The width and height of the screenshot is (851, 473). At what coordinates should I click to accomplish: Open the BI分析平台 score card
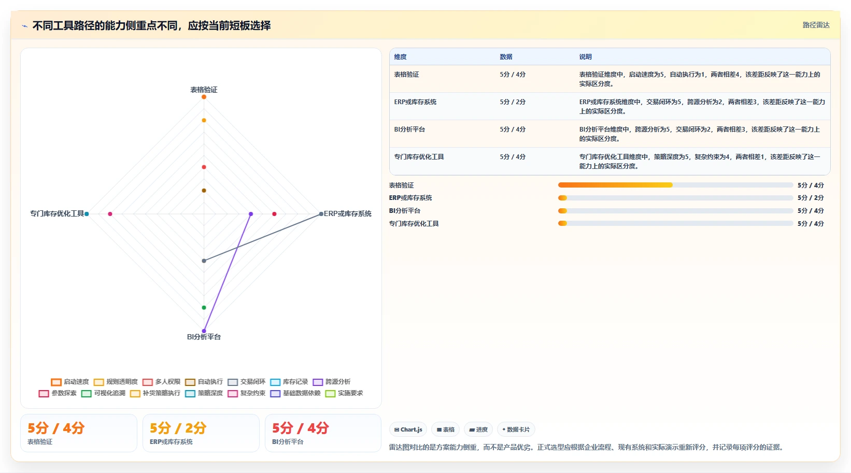[x=323, y=433]
